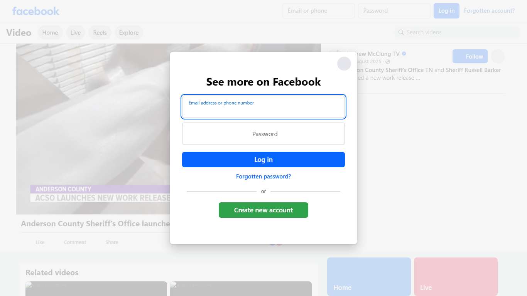Select the Home tab in Video navigation
Viewport: 527px width, 296px height.
[50, 33]
